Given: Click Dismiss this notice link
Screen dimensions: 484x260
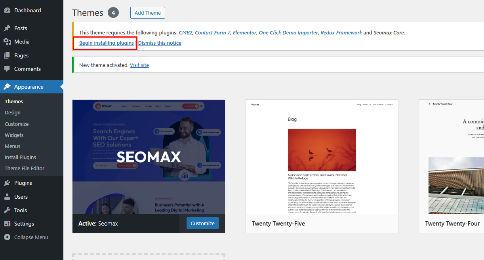Looking at the screenshot, I should coord(160,43).
